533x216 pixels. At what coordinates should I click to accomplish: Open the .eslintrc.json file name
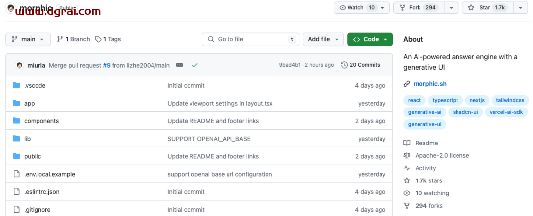click(42, 192)
